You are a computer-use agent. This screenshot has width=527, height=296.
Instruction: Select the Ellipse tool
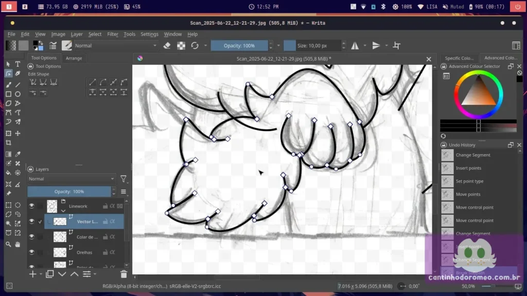tap(18, 94)
